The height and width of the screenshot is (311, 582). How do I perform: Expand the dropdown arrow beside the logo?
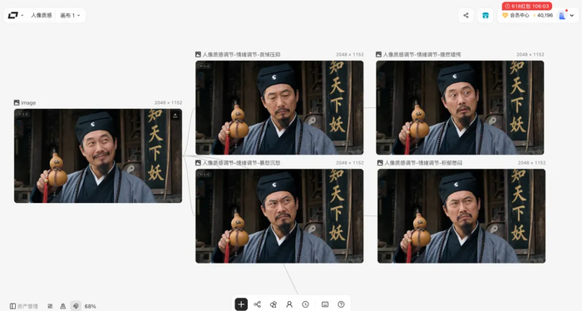22,16
